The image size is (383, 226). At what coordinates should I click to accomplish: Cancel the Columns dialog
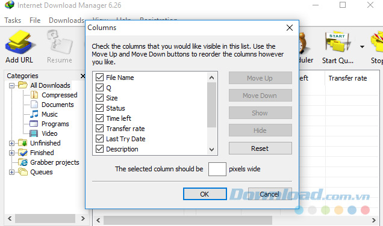coord(270,194)
